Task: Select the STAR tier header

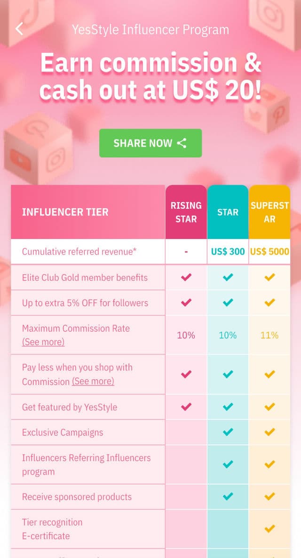Action: point(228,212)
